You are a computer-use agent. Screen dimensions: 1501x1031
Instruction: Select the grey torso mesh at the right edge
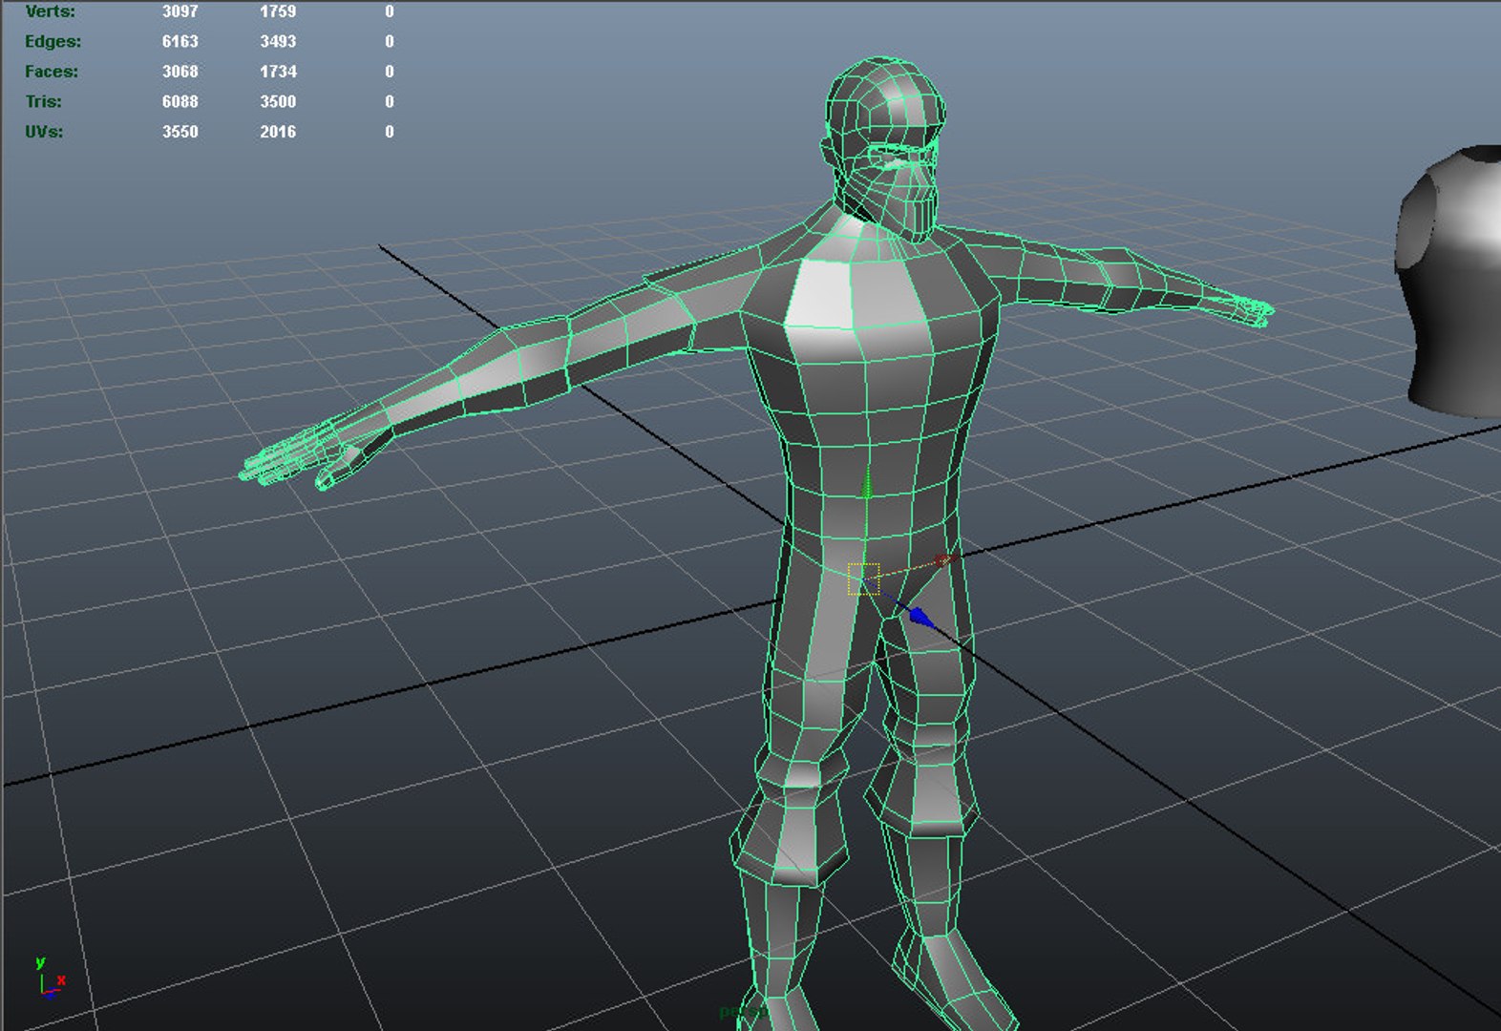click(1449, 282)
